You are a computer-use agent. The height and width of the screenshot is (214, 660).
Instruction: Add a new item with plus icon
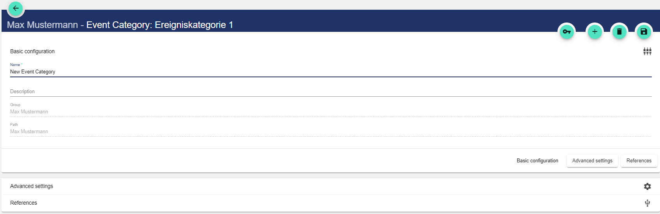point(595,32)
